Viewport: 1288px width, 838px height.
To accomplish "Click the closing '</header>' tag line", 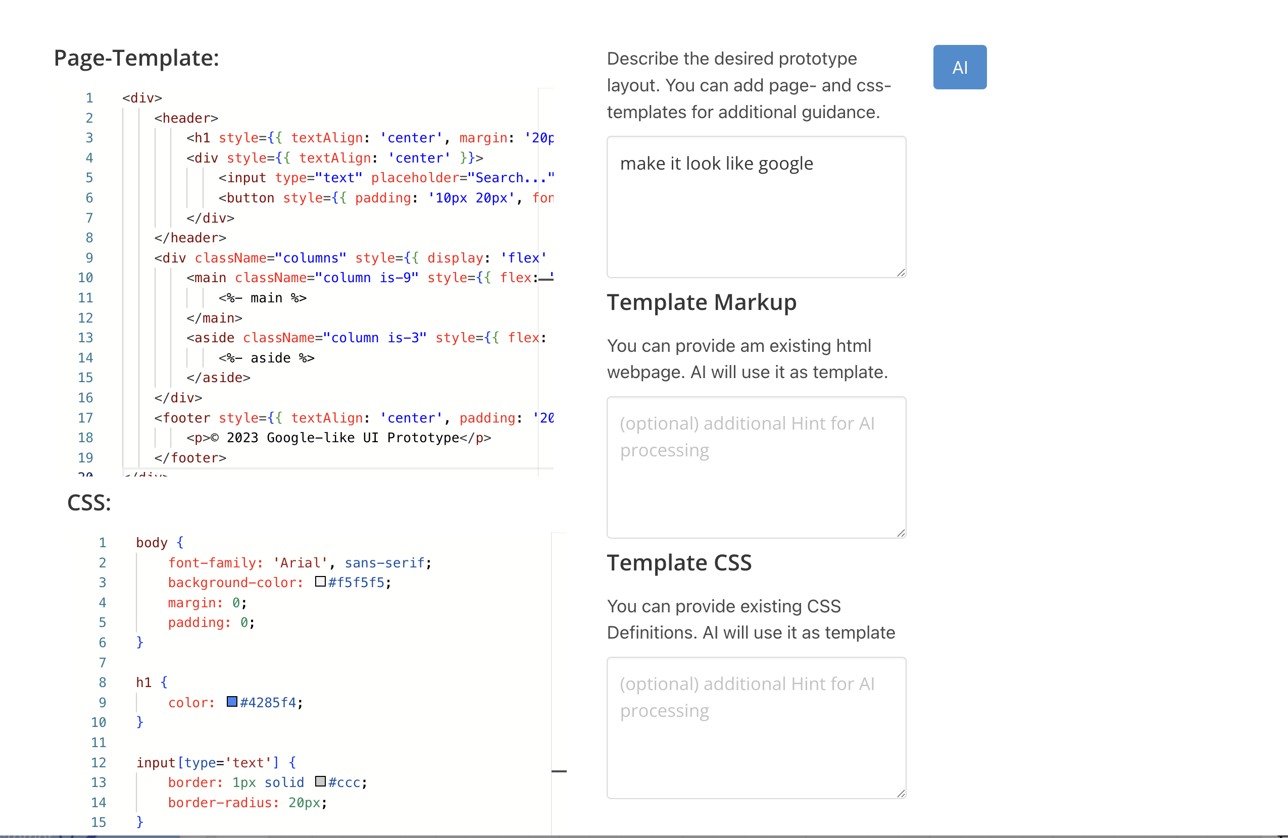I will (190, 238).
